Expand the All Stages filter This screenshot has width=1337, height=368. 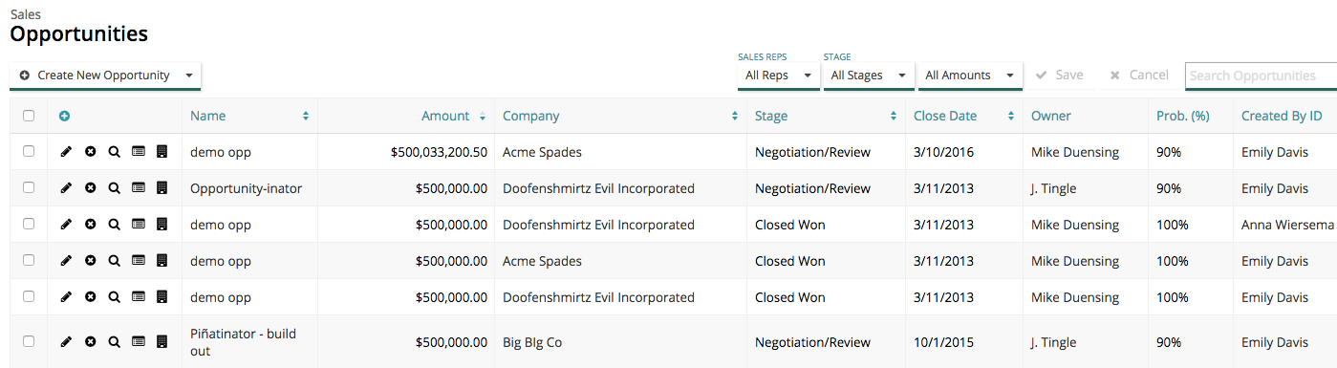tap(869, 76)
